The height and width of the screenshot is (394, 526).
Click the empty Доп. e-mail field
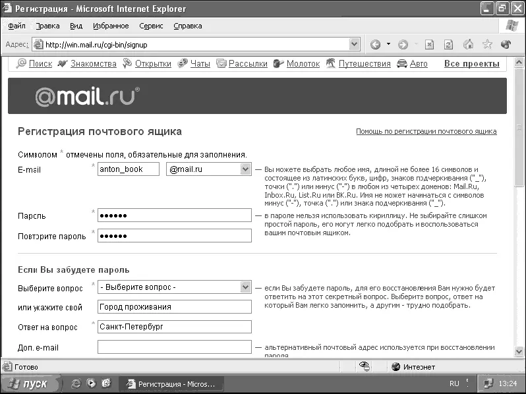point(175,347)
